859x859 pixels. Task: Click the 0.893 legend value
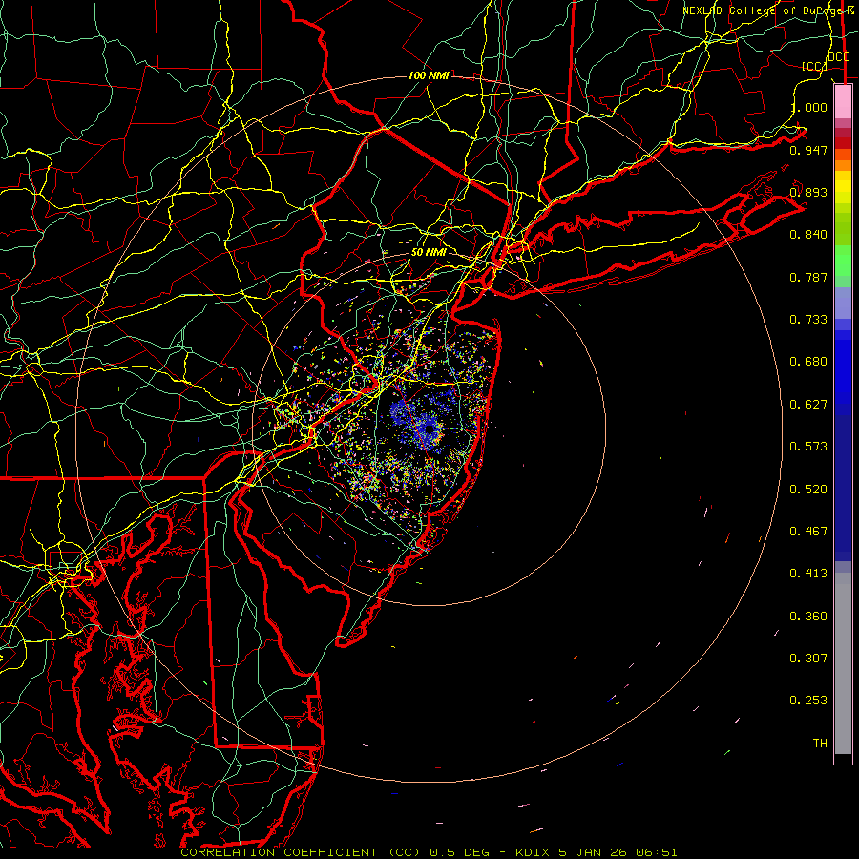coord(808,192)
